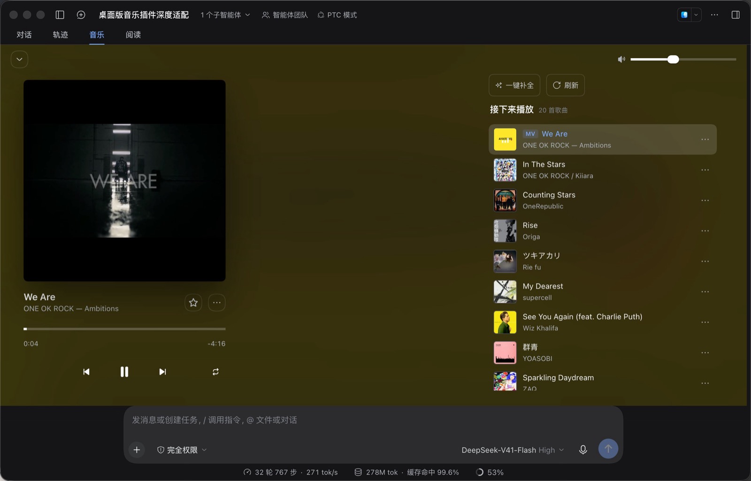Click the microphone voice input icon
Screen dimensions: 751x481
click(x=583, y=450)
